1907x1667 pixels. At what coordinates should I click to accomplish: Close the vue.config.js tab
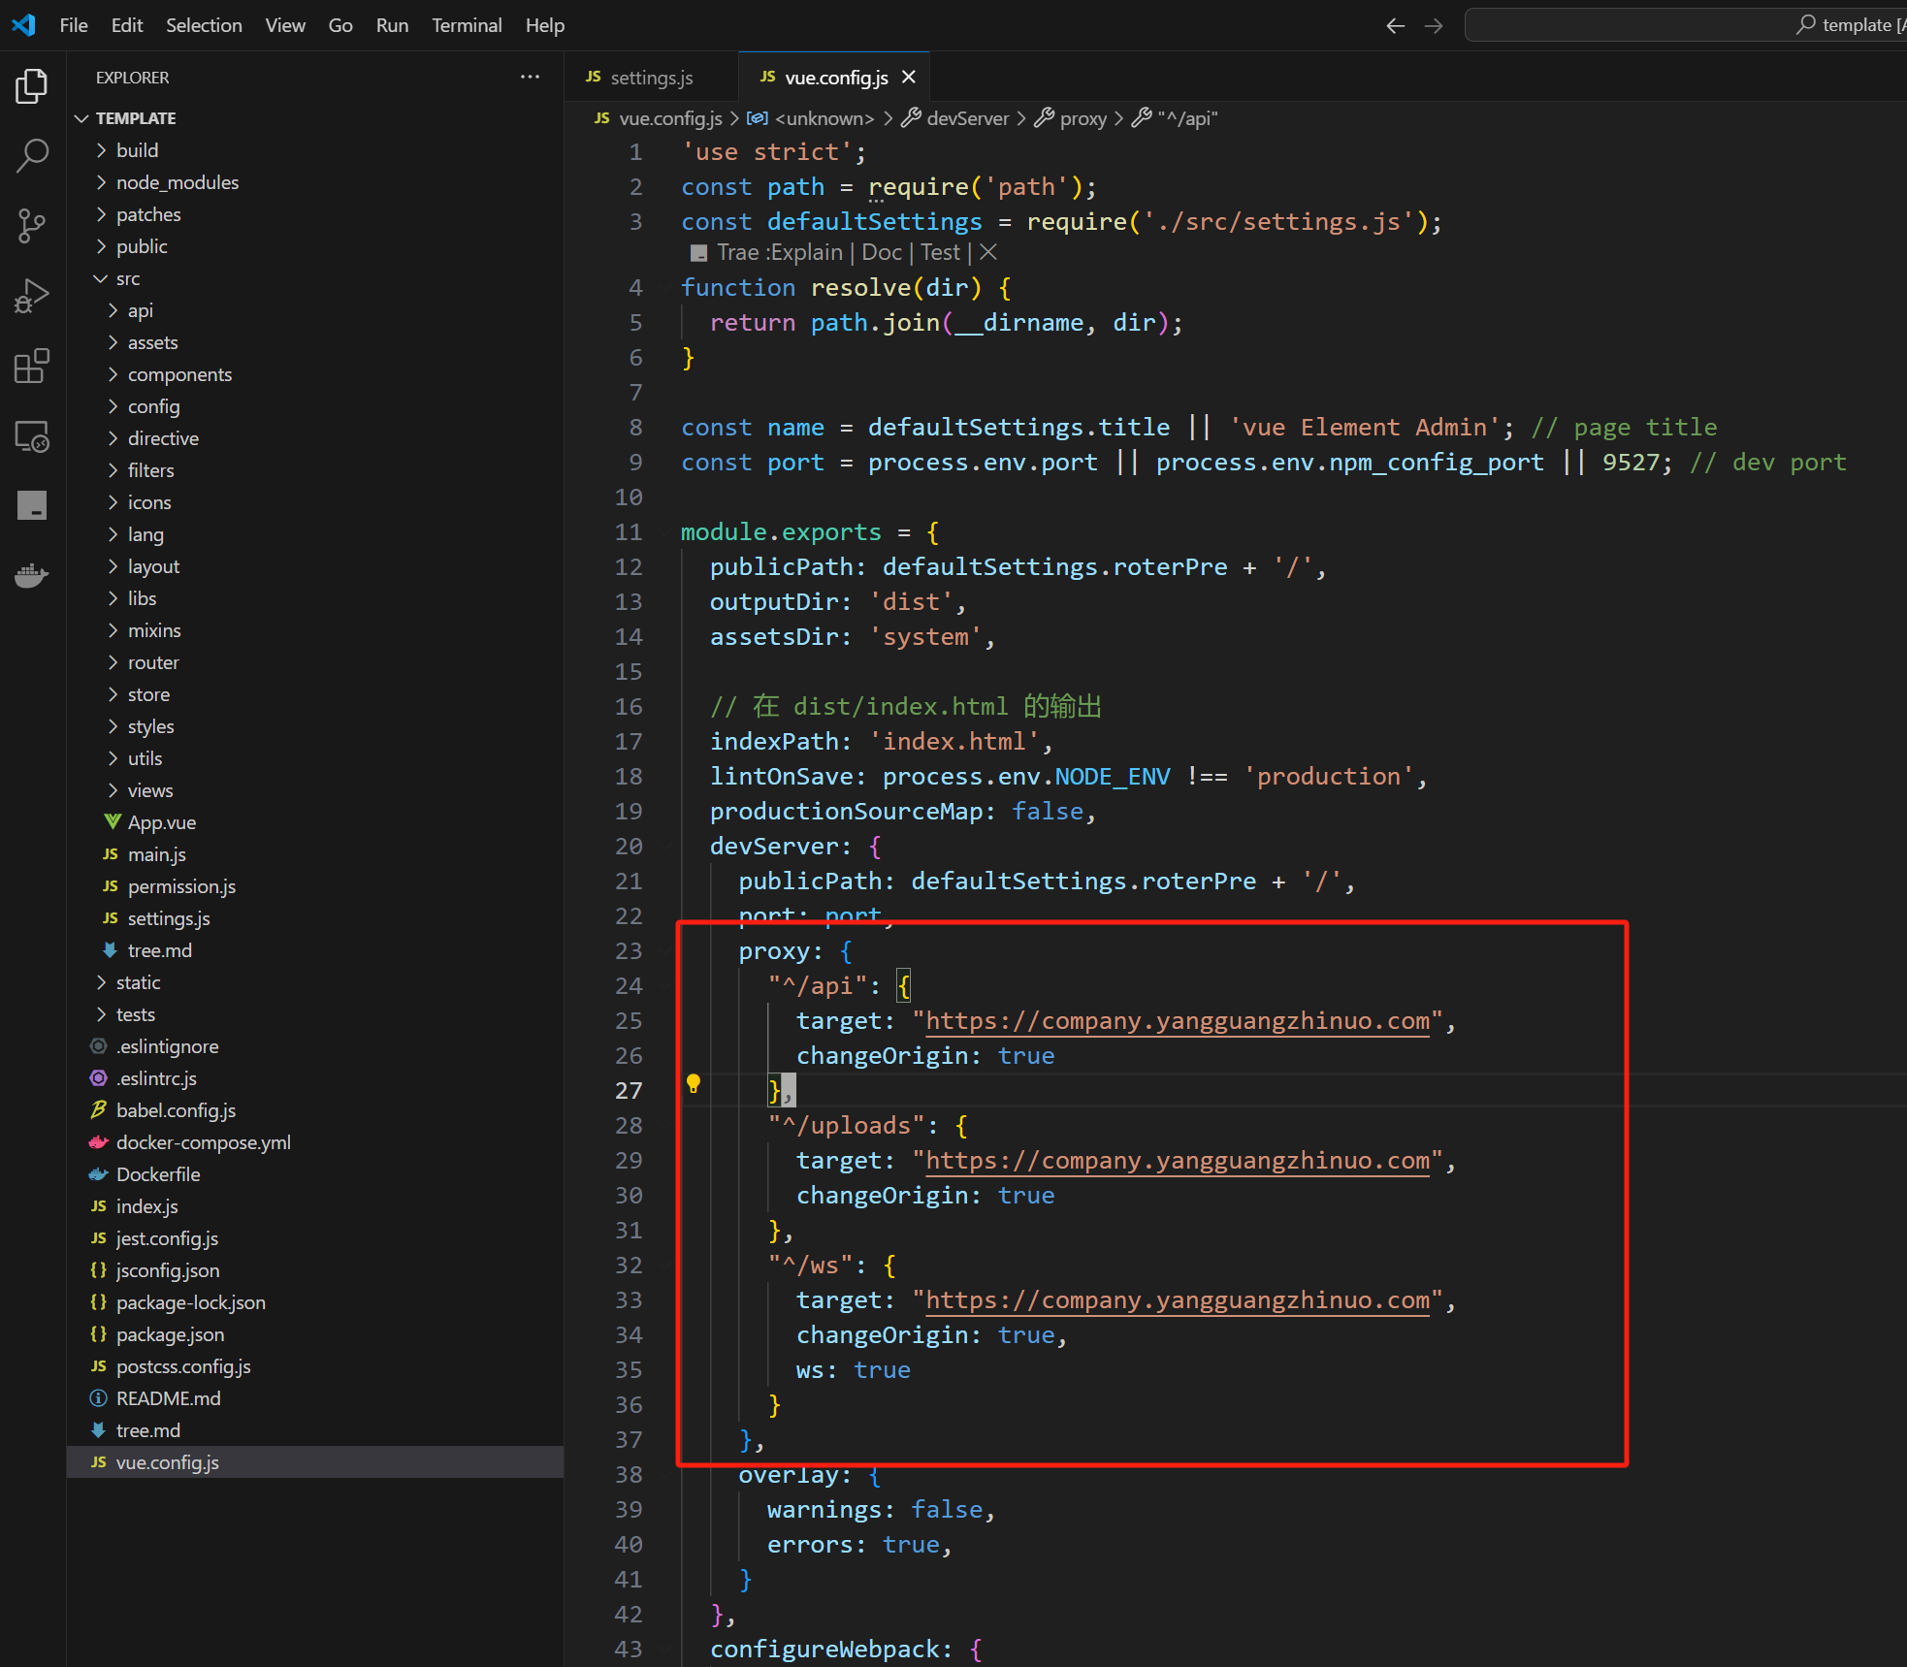pyautogui.click(x=909, y=78)
